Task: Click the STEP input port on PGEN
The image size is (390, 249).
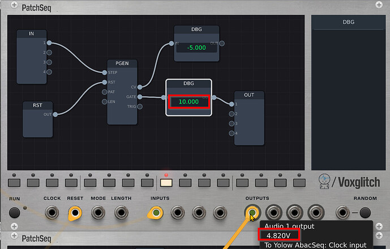Action: (105, 72)
